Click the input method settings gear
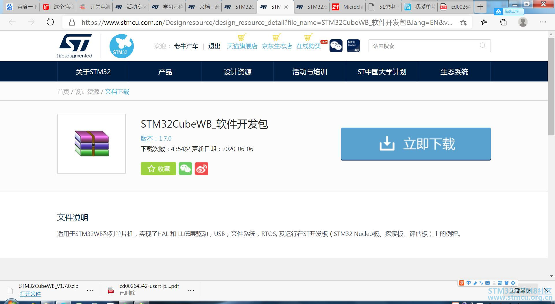Viewport: 555px width, 304px height. pyautogui.click(x=513, y=283)
